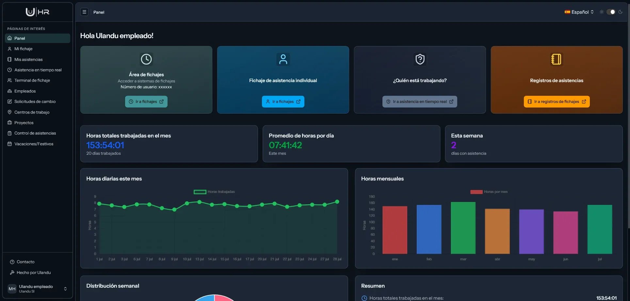Click the sun light-mode icon

602,12
